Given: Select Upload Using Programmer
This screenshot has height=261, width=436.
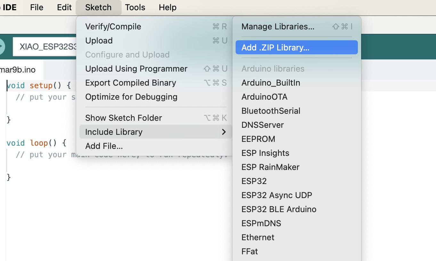Looking at the screenshot, I should (156, 69).
